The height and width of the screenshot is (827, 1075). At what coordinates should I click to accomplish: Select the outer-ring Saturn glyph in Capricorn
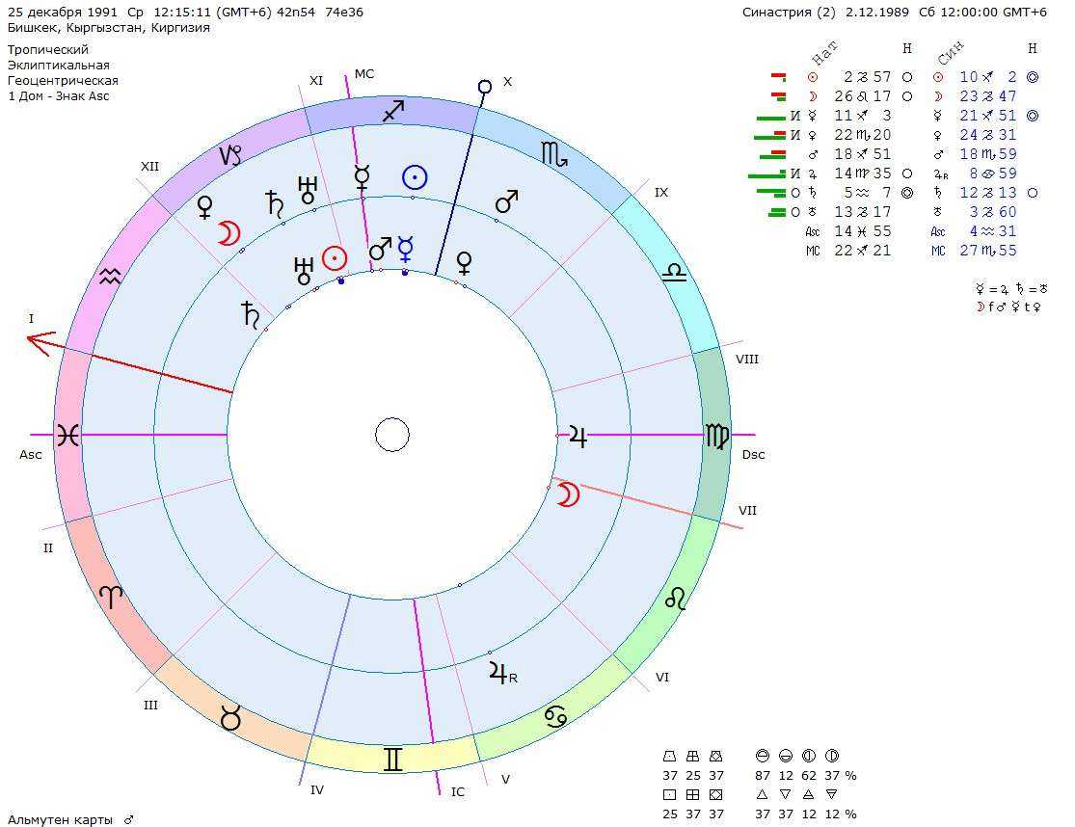(275, 202)
